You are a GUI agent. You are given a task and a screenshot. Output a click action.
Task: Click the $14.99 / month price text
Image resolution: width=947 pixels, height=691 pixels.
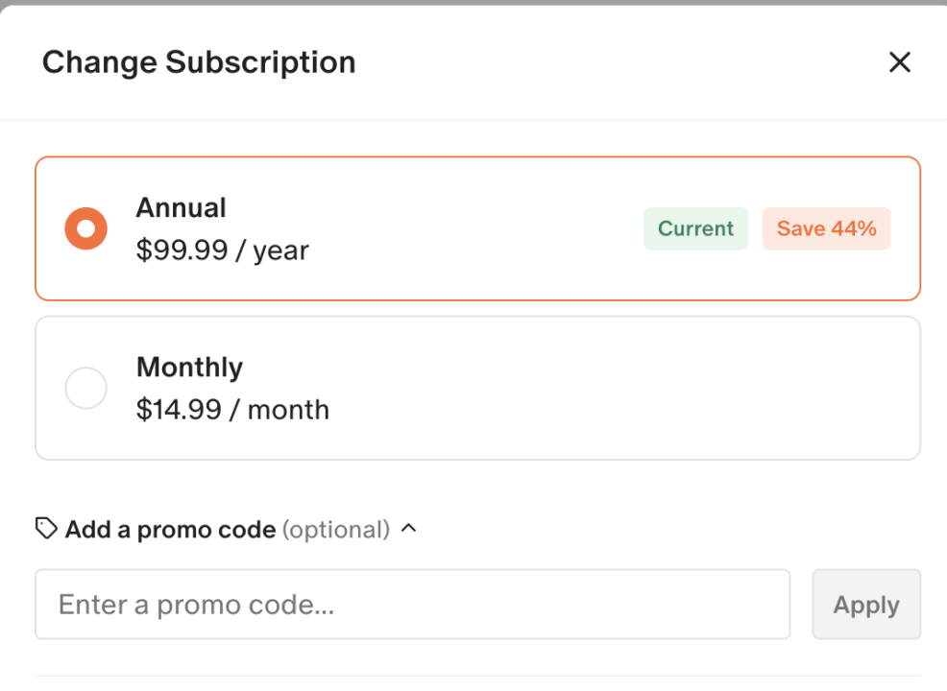[x=232, y=410]
